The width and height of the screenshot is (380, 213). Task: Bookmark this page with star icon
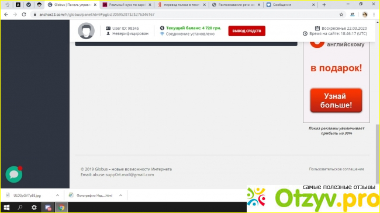point(341,15)
